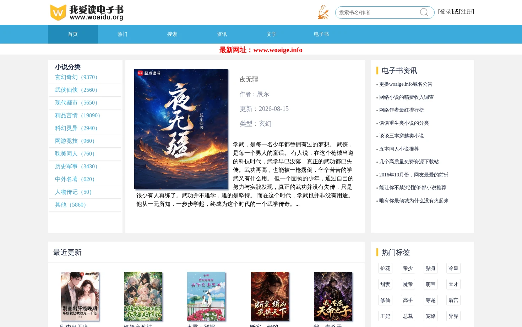
Task: Read 更换woaige.info域名公告 news item
Action: point(406,84)
